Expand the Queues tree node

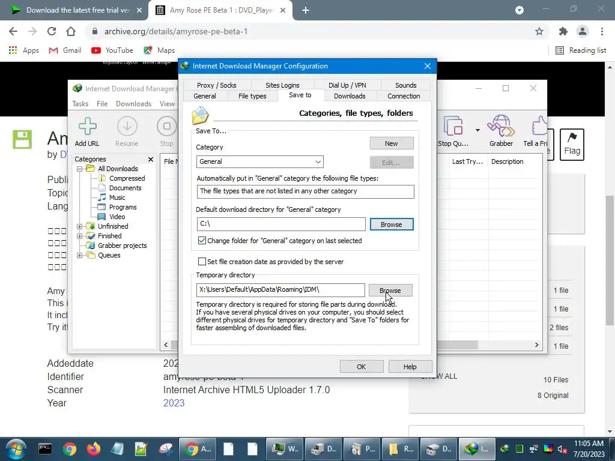pos(80,255)
